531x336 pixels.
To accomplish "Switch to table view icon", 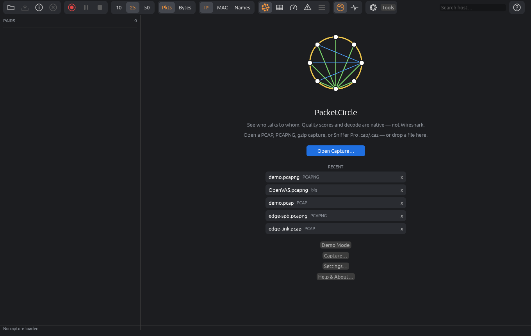I will pyautogui.click(x=280, y=7).
